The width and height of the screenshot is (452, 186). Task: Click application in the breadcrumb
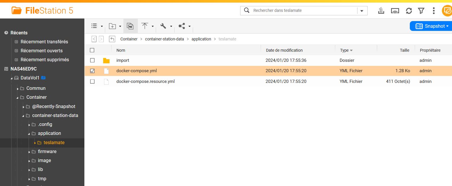pyautogui.click(x=201, y=39)
